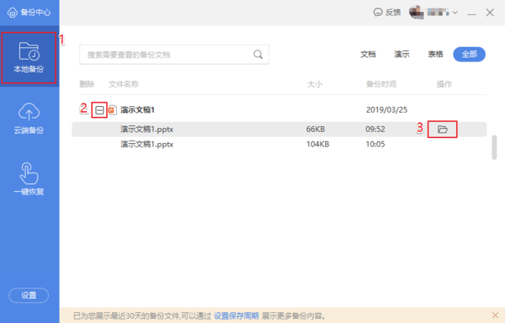
Task: Open the account dropdown arrow
Action: tap(455, 13)
